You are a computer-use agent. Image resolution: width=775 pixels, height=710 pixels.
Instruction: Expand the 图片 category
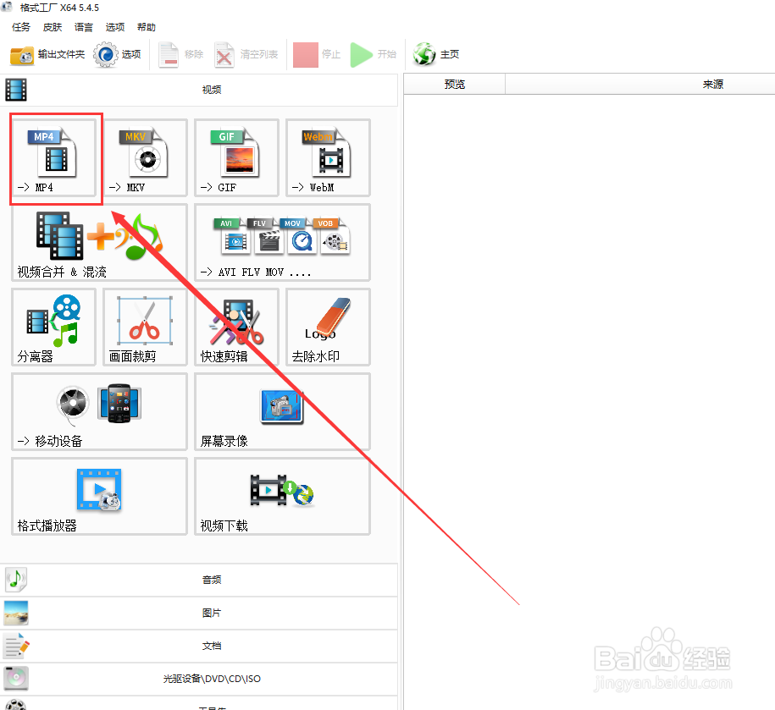(211, 613)
